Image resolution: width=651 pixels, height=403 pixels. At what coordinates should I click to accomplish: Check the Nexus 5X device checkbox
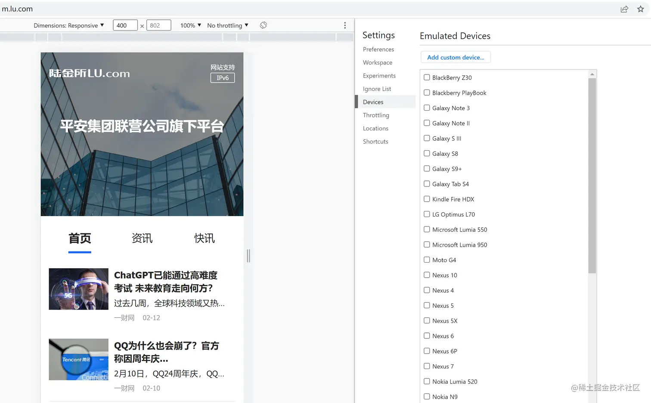click(427, 320)
